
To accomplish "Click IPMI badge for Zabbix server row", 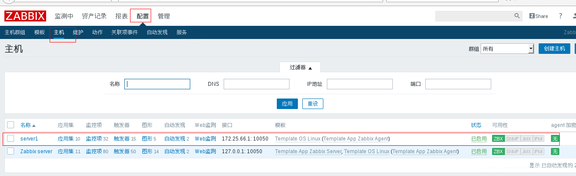I will point(538,151).
